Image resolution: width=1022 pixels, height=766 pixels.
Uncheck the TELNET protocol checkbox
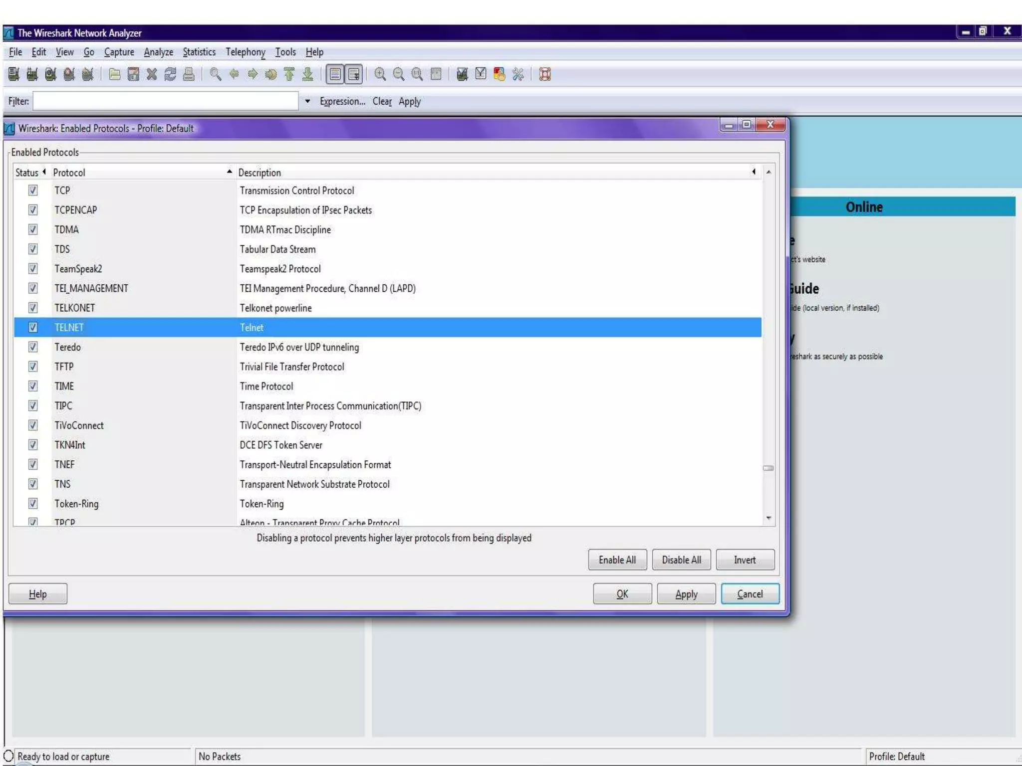pyautogui.click(x=33, y=328)
